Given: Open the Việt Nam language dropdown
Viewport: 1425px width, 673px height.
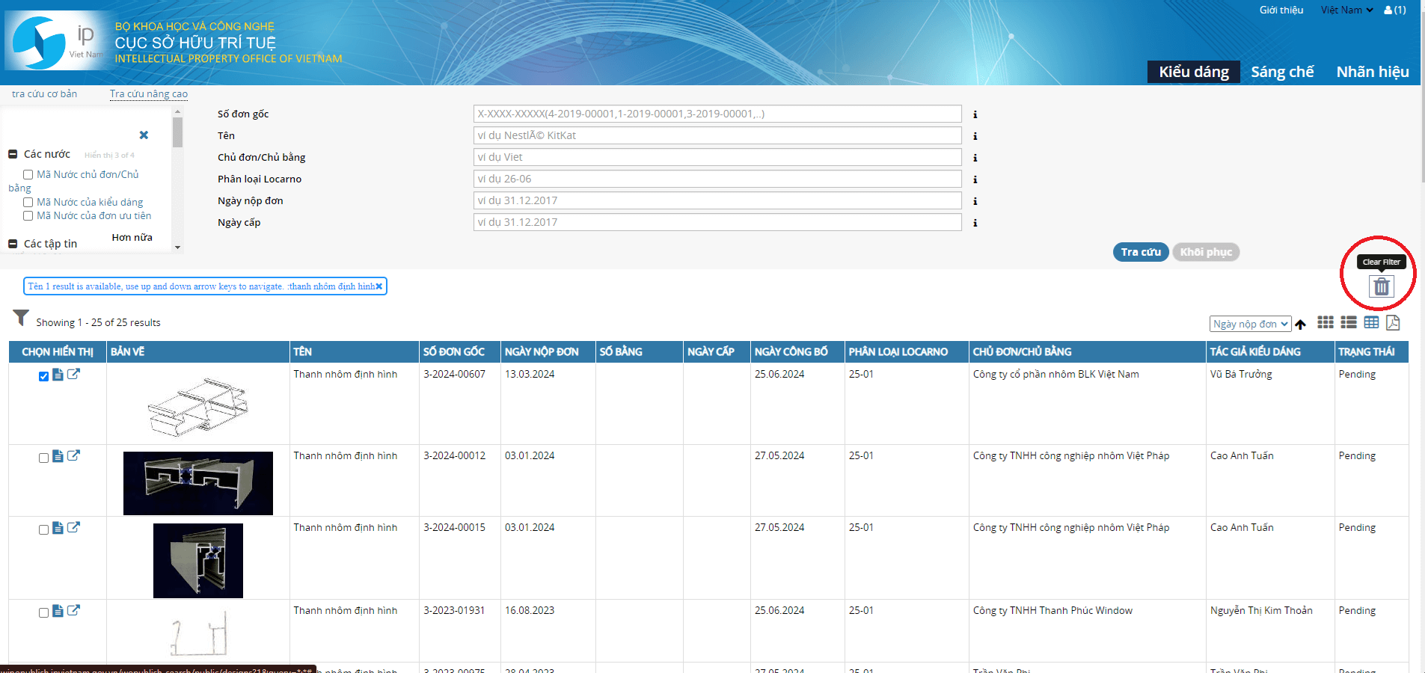Looking at the screenshot, I should pyautogui.click(x=1346, y=10).
